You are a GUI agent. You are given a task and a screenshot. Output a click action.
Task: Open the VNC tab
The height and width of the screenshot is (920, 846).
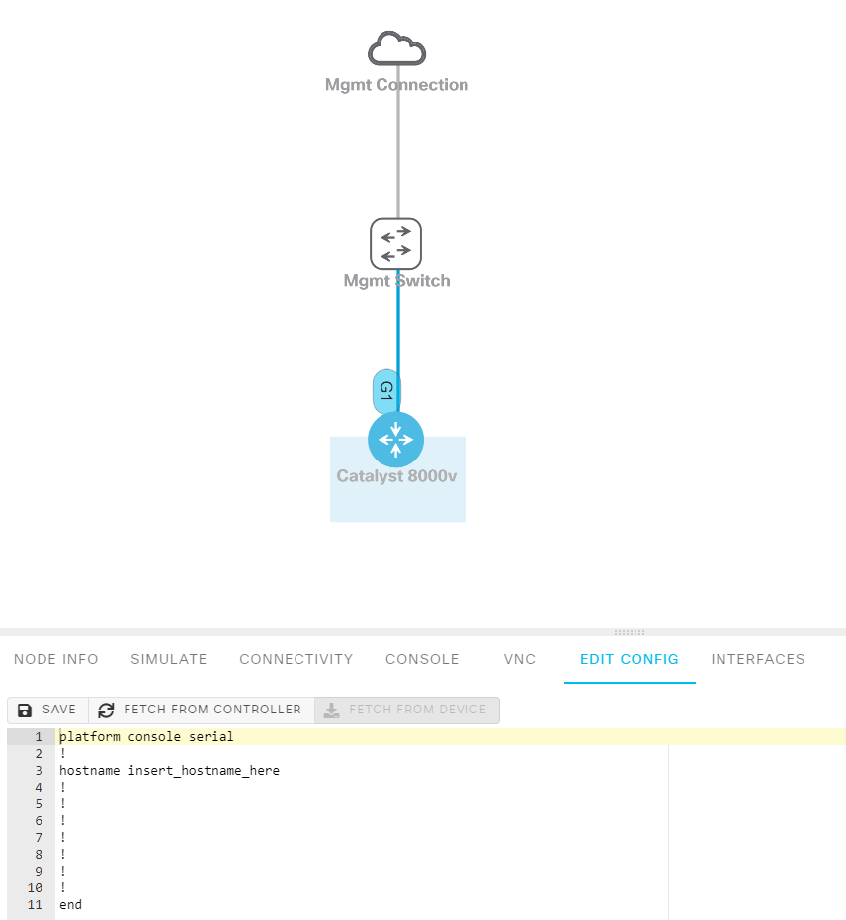[x=520, y=659]
